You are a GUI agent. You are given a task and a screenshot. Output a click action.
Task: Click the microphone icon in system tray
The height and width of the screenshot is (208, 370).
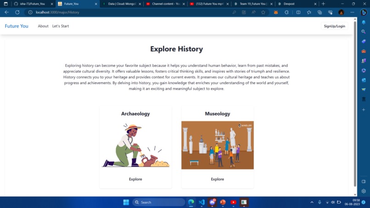[x=320, y=202]
